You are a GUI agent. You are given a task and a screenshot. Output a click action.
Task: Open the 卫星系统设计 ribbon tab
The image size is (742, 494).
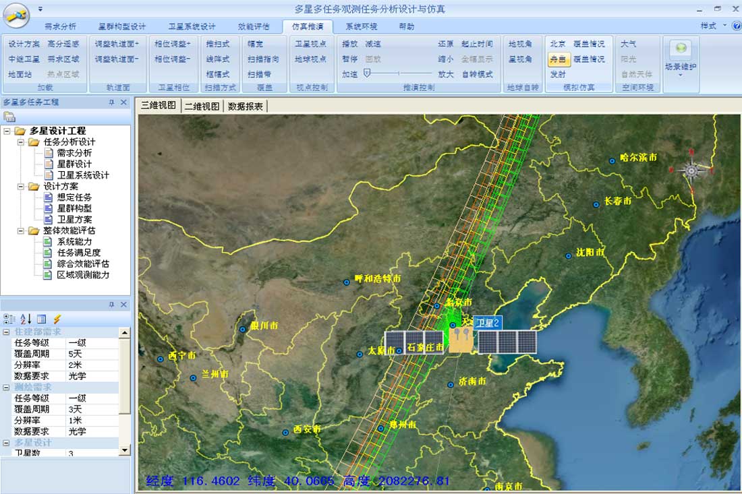192,26
